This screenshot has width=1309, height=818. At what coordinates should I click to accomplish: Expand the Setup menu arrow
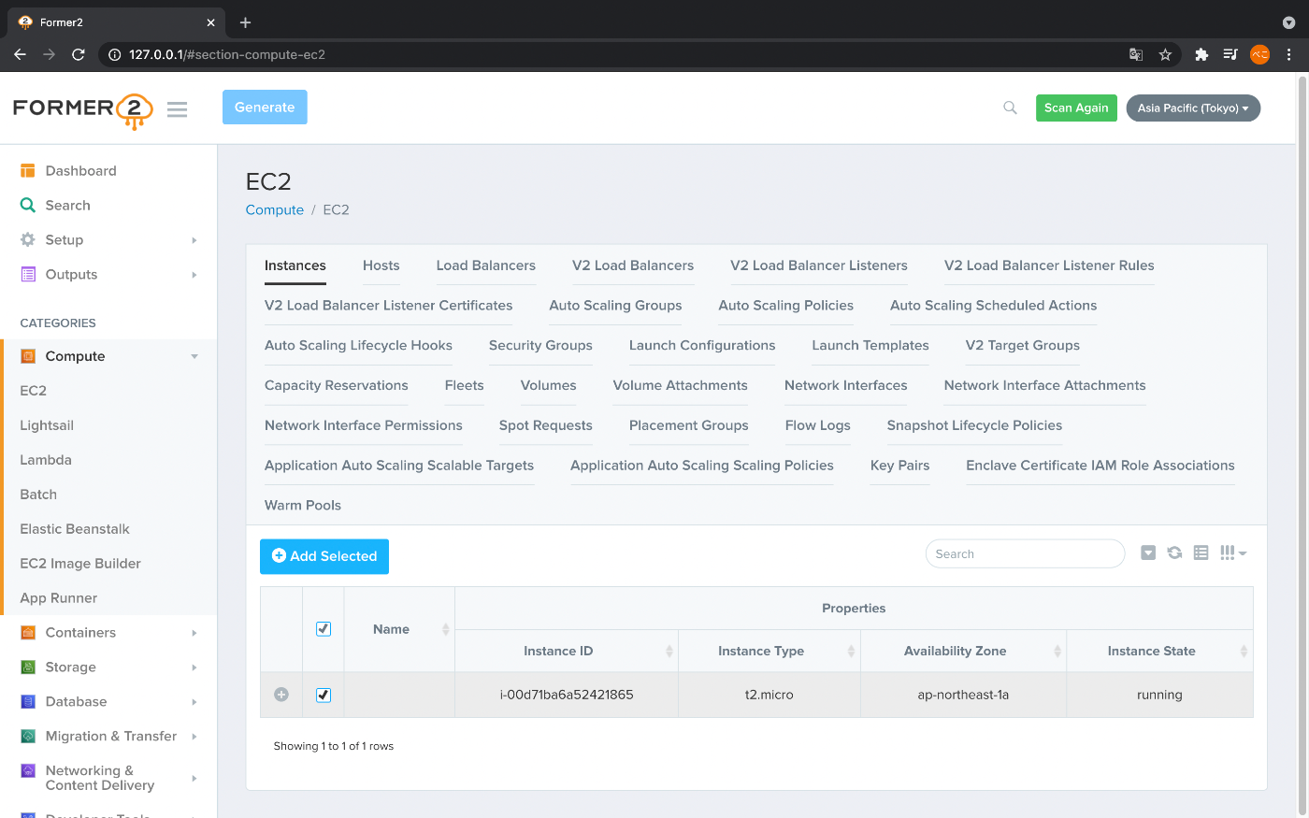(x=194, y=240)
